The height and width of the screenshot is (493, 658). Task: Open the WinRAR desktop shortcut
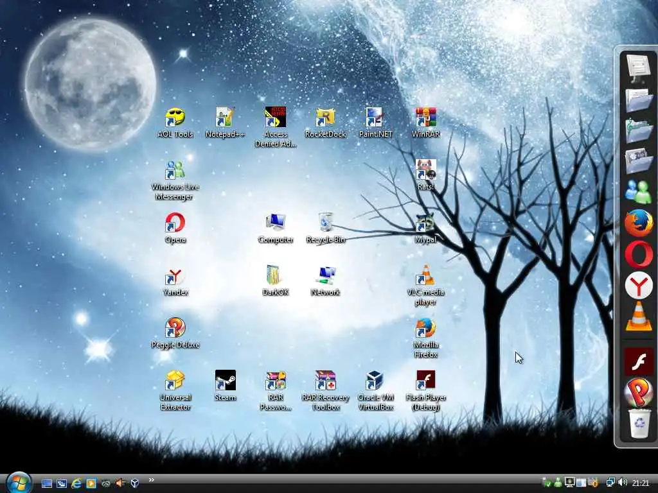point(425,123)
